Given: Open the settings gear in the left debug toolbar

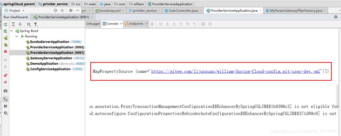Looking at the screenshot, I should point(5,113).
